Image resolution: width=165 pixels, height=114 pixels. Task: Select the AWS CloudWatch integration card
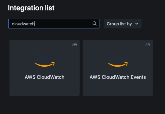coord(45,68)
